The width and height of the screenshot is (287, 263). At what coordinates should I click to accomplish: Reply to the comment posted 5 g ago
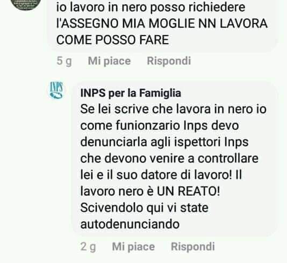point(169,61)
